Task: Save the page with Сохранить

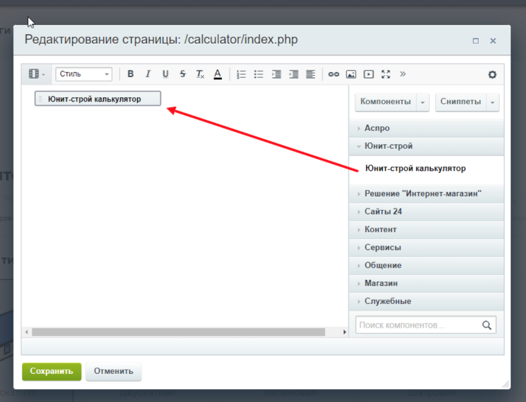Action: [x=51, y=371]
